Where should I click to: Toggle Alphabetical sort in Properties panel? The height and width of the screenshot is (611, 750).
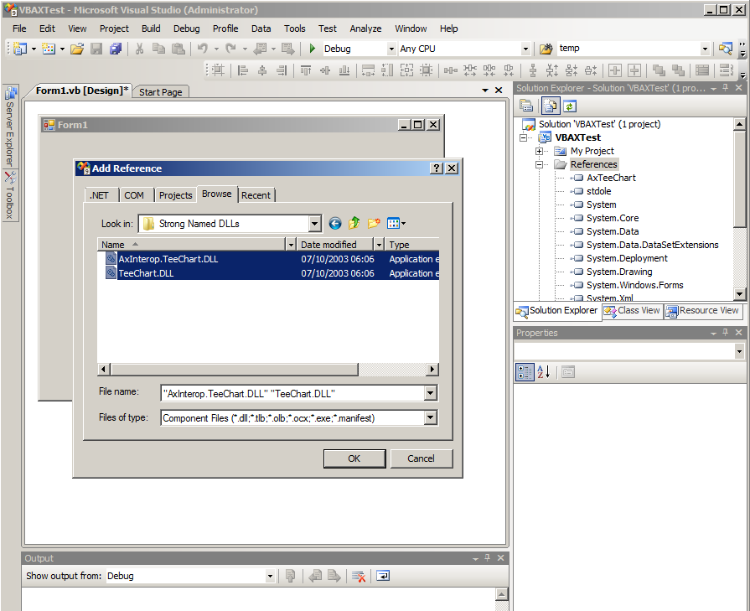544,372
